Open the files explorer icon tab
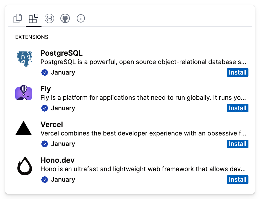Screen dimensions: 260x199 tap(18, 19)
